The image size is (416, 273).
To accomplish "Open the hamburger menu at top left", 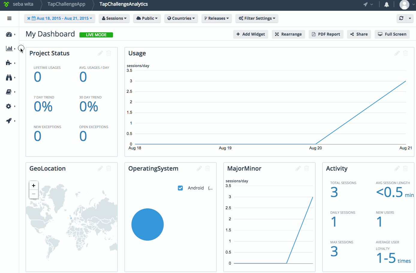I will pos(9,18).
